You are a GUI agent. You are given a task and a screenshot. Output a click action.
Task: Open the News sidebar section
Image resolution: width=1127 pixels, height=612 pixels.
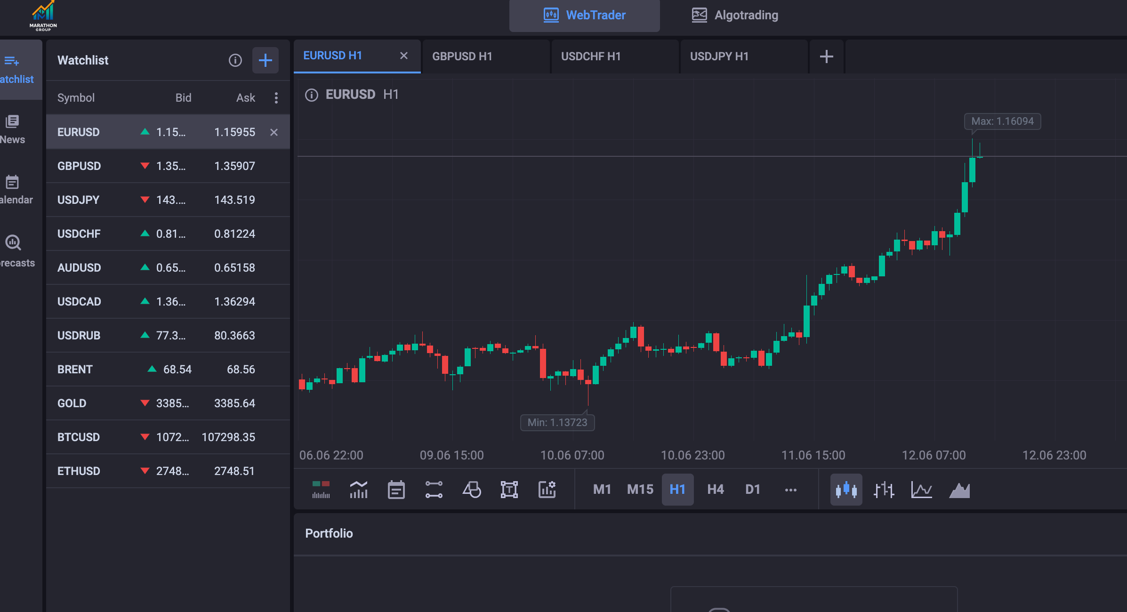pos(13,129)
